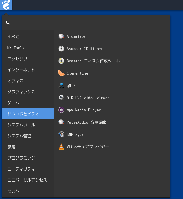
Task: Select the インターネット category
Action: pos(28,70)
